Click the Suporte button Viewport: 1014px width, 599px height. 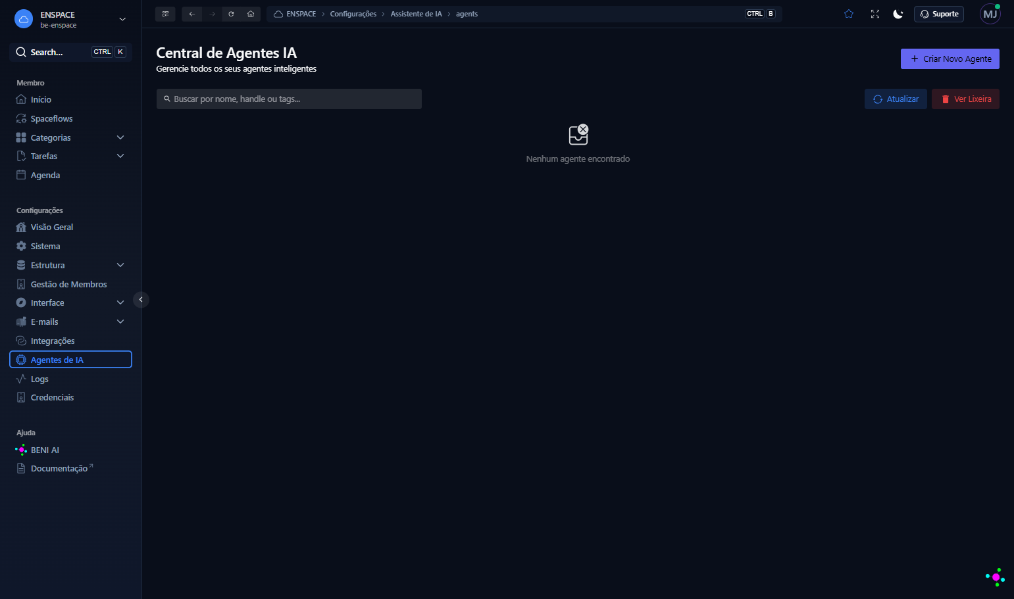939,14
